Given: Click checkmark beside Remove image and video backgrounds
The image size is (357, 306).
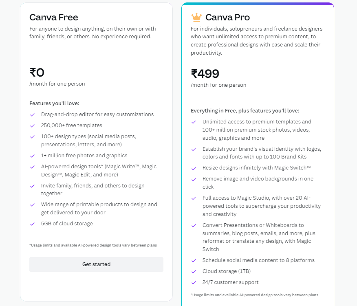Looking at the screenshot, I should pyautogui.click(x=194, y=179).
